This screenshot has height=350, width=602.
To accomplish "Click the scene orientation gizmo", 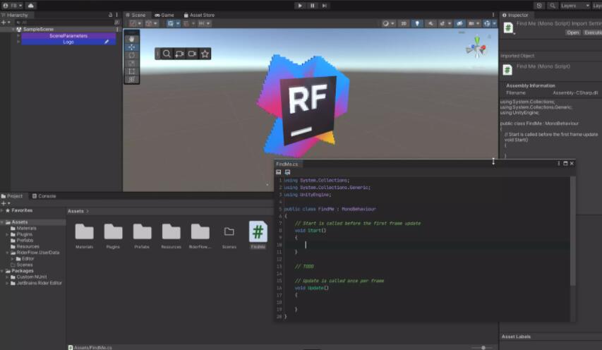I will click(x=476, y=47).
